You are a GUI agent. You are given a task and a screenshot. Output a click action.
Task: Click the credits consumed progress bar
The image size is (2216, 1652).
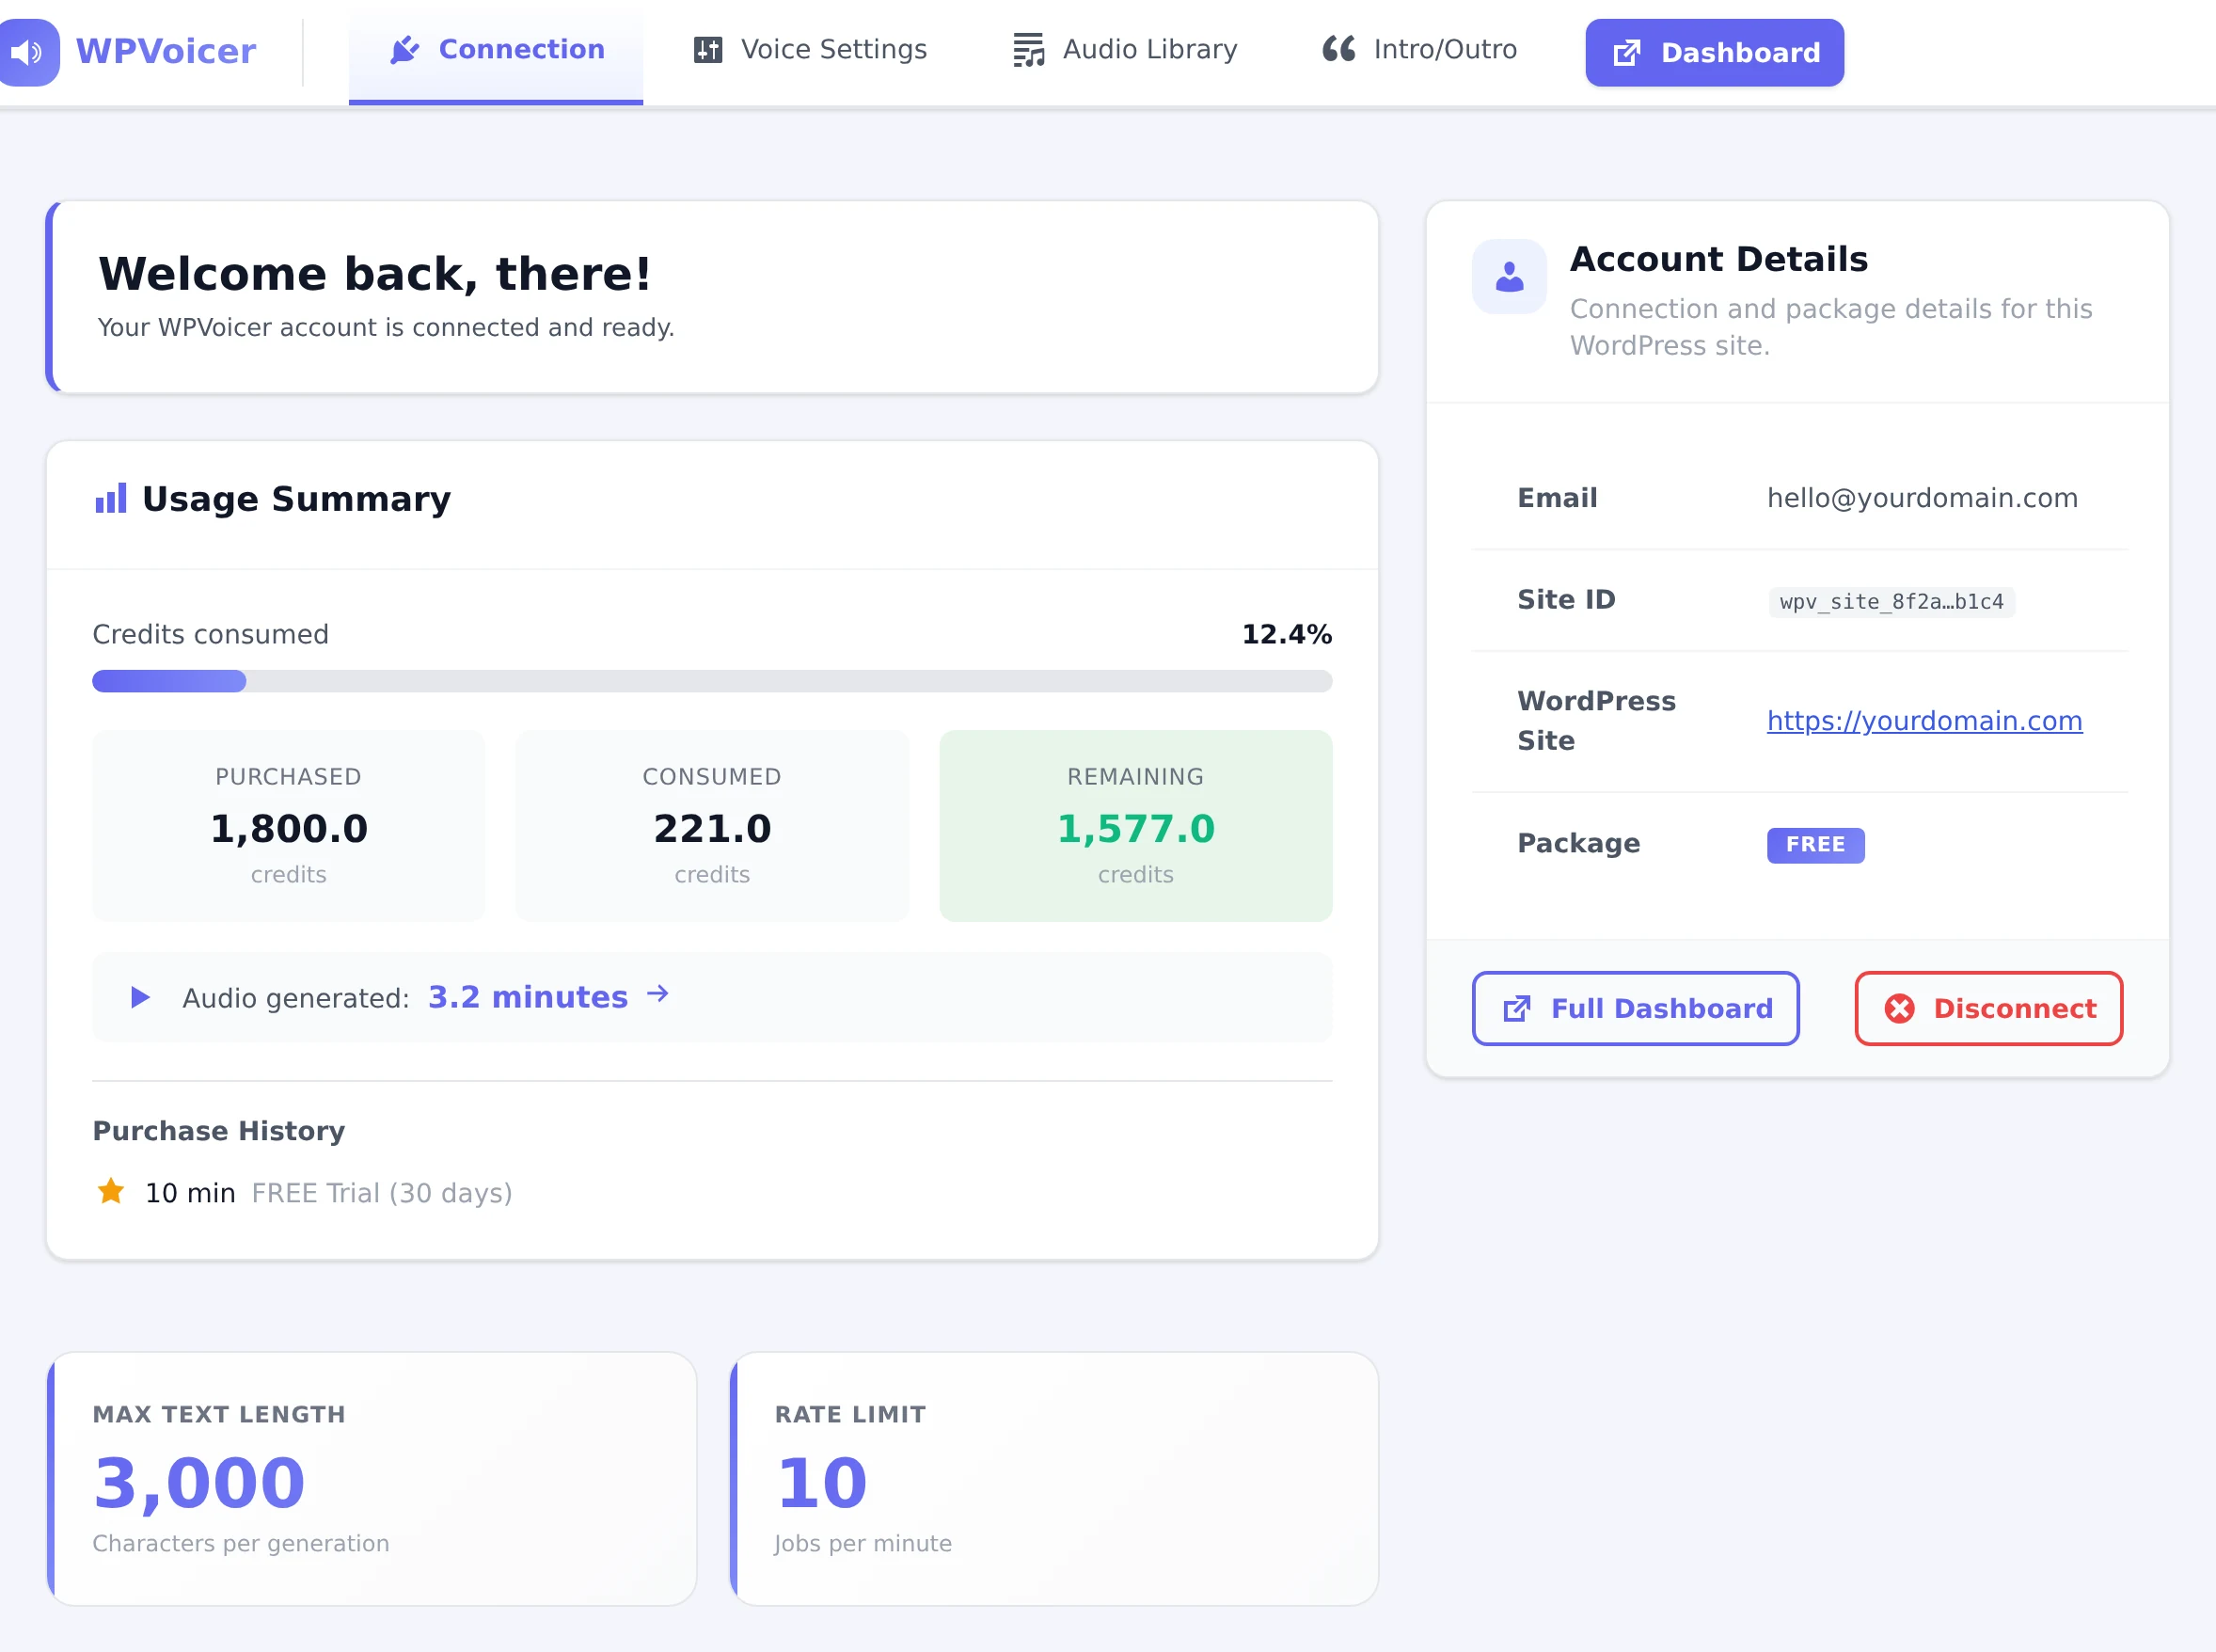pos(712,681)
